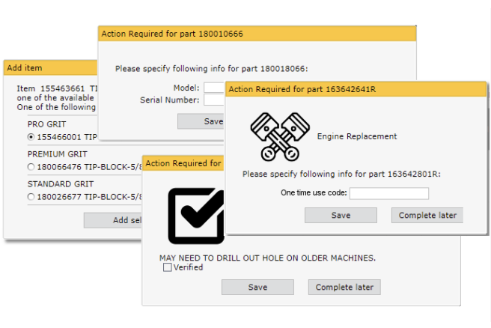
Task: Focus the Model input field
Action: 214,88
